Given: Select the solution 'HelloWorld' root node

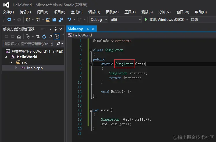Looking at the screenshot, I should pos(34,51).
